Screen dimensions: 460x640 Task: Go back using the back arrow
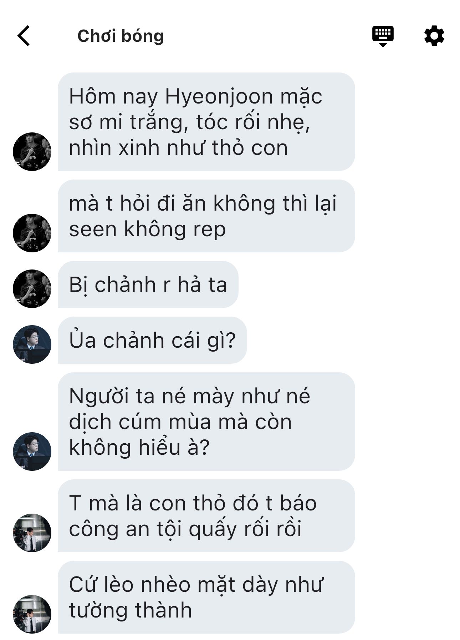(x=24, y=36)
